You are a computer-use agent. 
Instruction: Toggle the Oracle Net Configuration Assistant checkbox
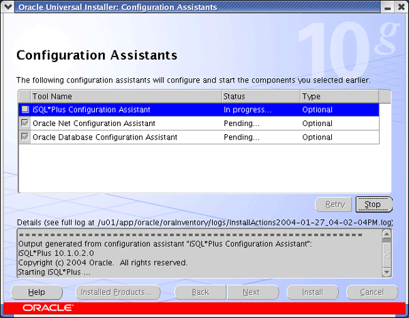pyautogui.click(x=25, y=123)
